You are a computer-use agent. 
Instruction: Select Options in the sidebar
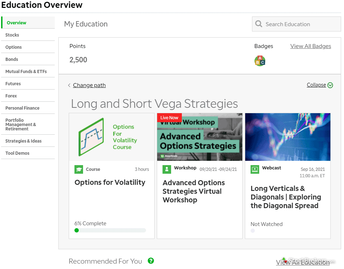[x=14, y=47]
